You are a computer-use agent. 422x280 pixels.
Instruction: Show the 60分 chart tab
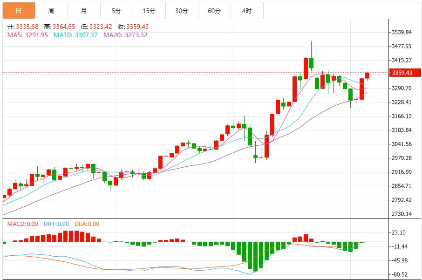tap(214, 10)
